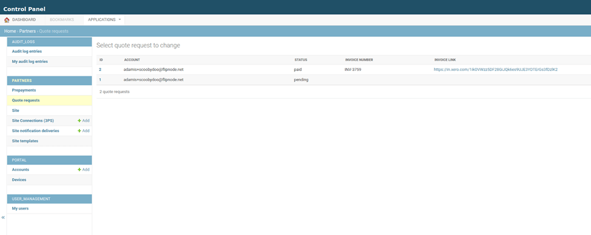The height and width of the screenshot is (235, 591).
Task: Click the USER_MANAGEMENT section header
Action: (x=49, y=199)
